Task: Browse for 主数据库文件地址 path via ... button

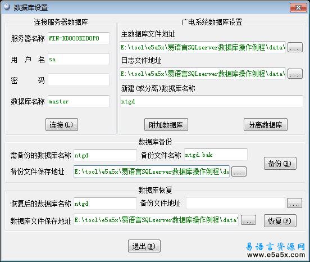Action: (x=295, y=47)
